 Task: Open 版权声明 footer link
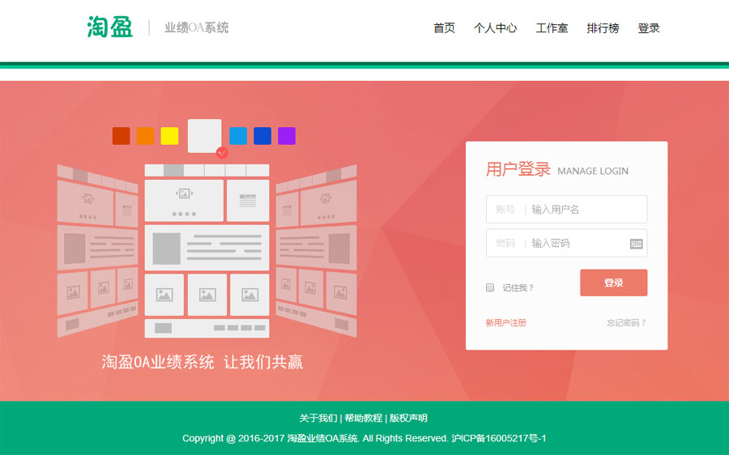(408, 418)
